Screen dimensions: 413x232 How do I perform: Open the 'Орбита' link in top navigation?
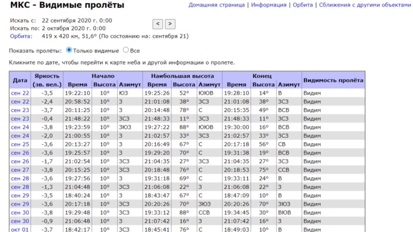point(302,5)
